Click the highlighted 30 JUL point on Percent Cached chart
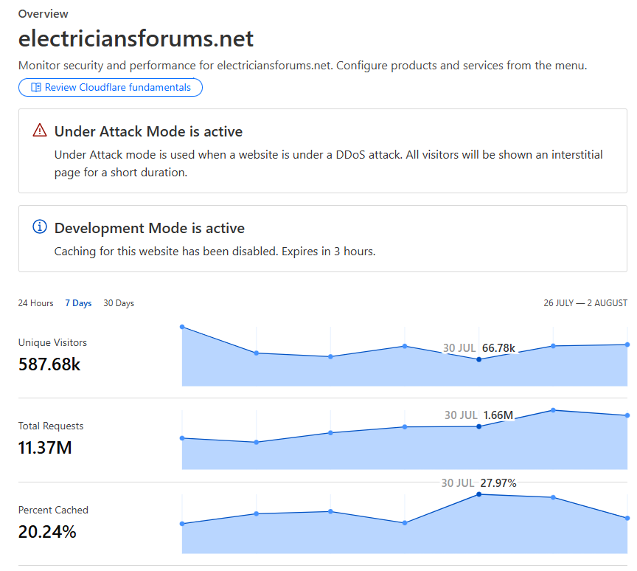The image size is (637, 571). tap(479, 494)
